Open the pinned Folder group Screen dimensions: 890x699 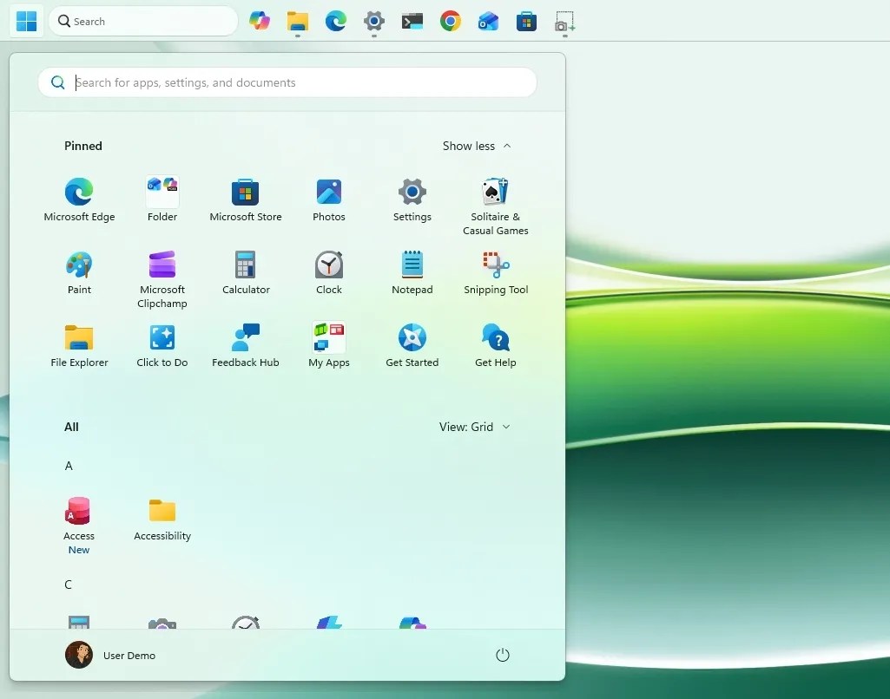pyautogui.click(x=162, y=200)
